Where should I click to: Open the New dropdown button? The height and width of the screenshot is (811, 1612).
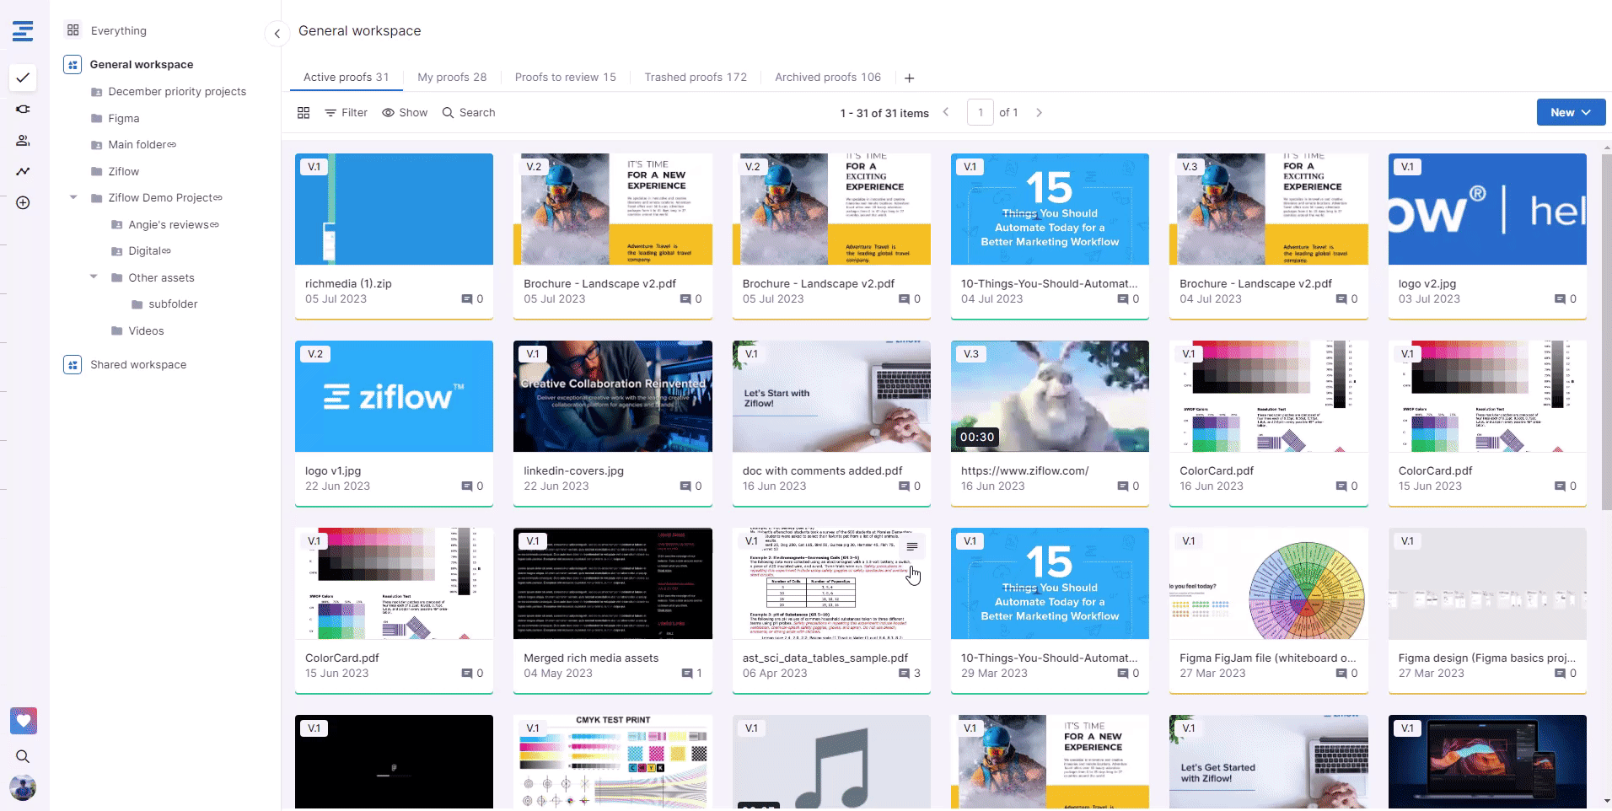1571,112
